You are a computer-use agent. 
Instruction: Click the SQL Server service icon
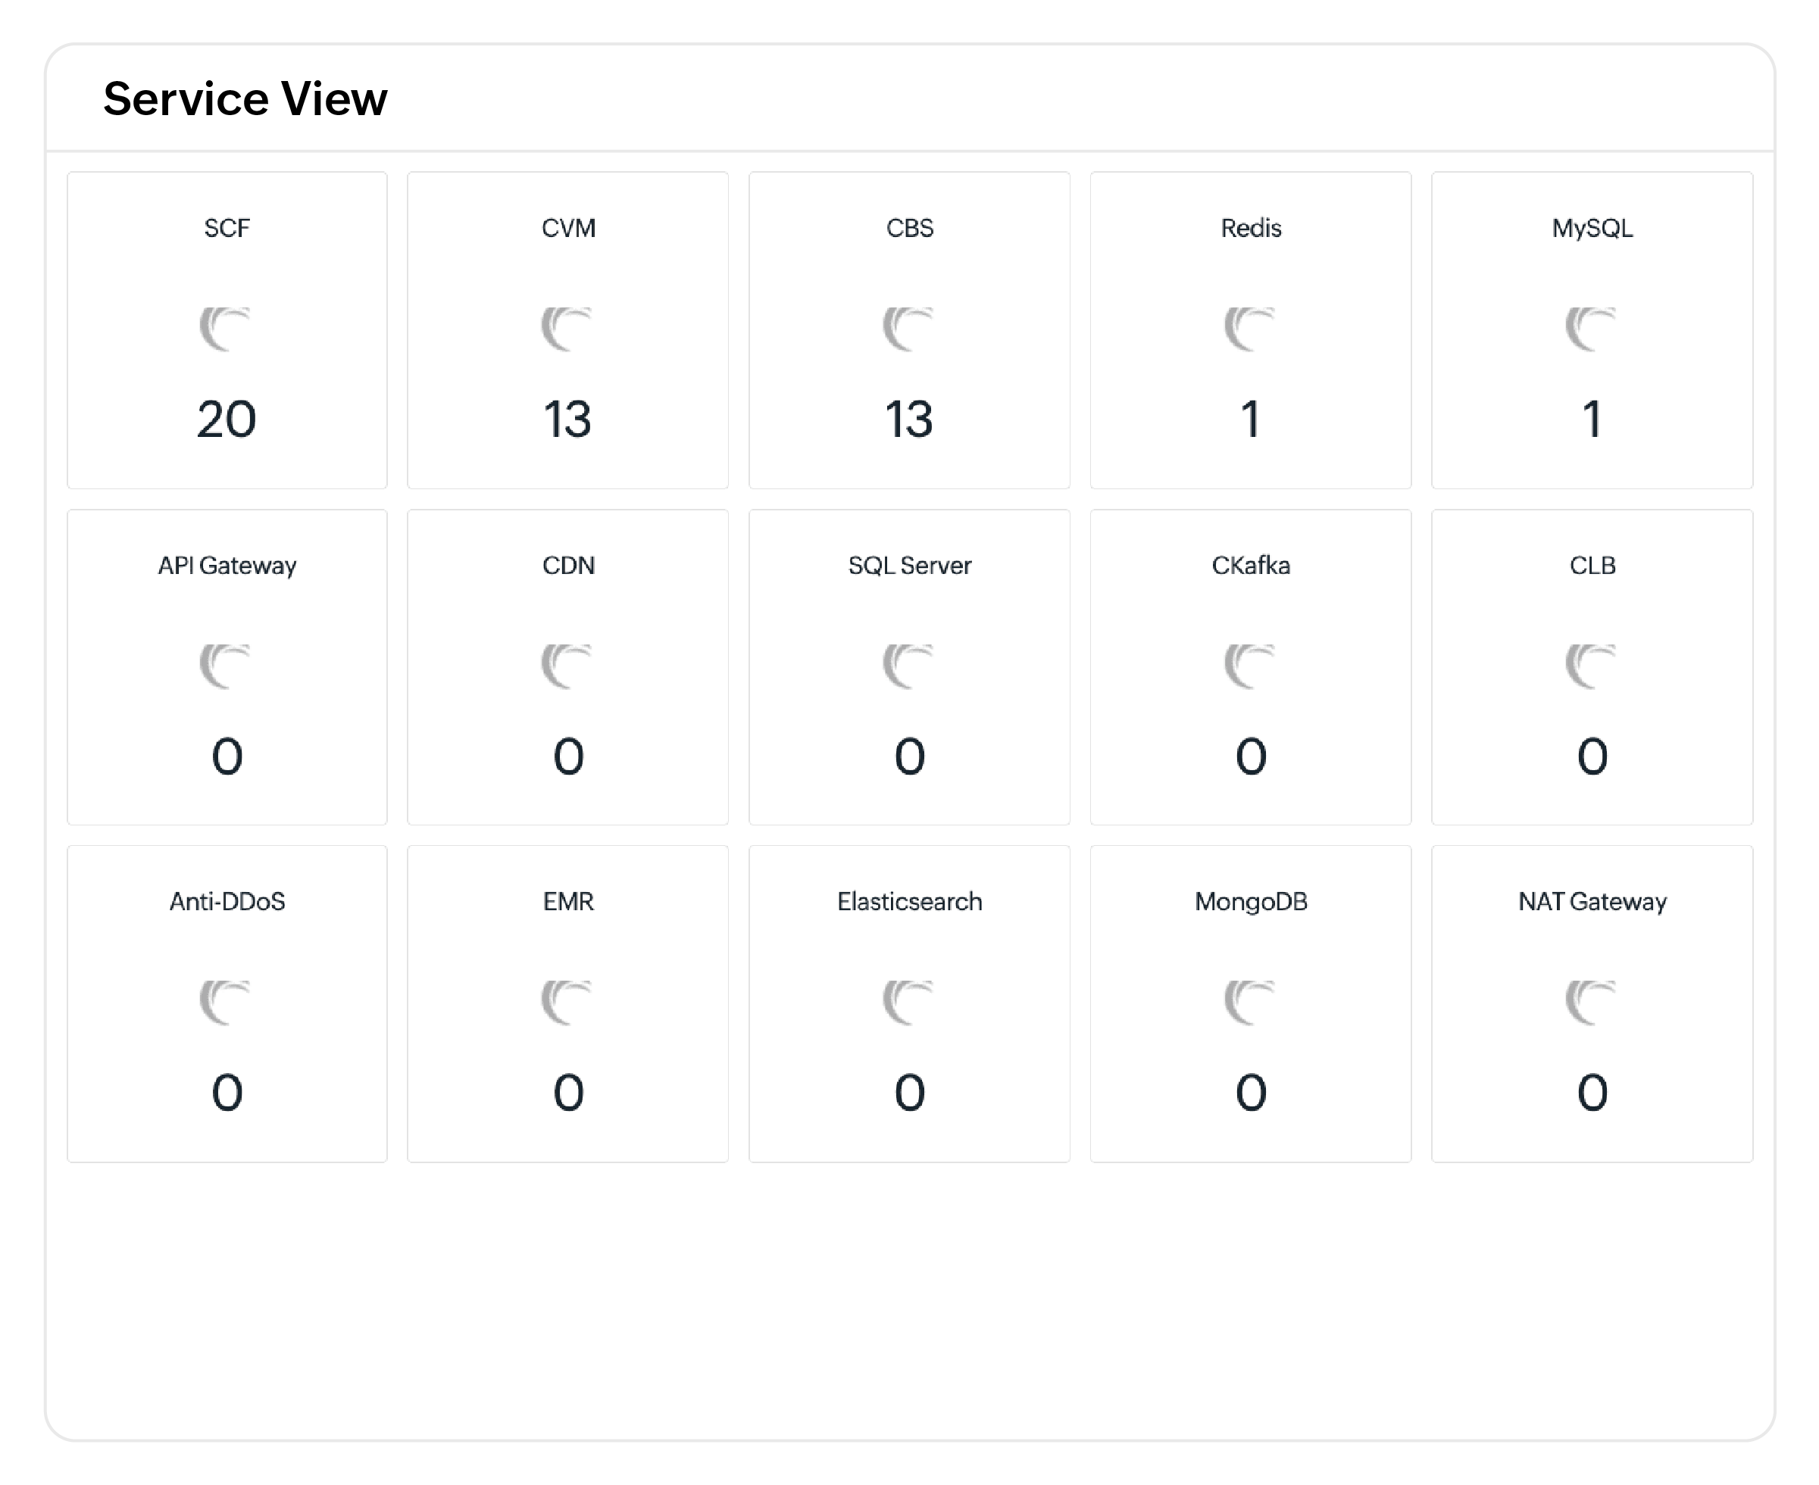(x=908, y=666)
